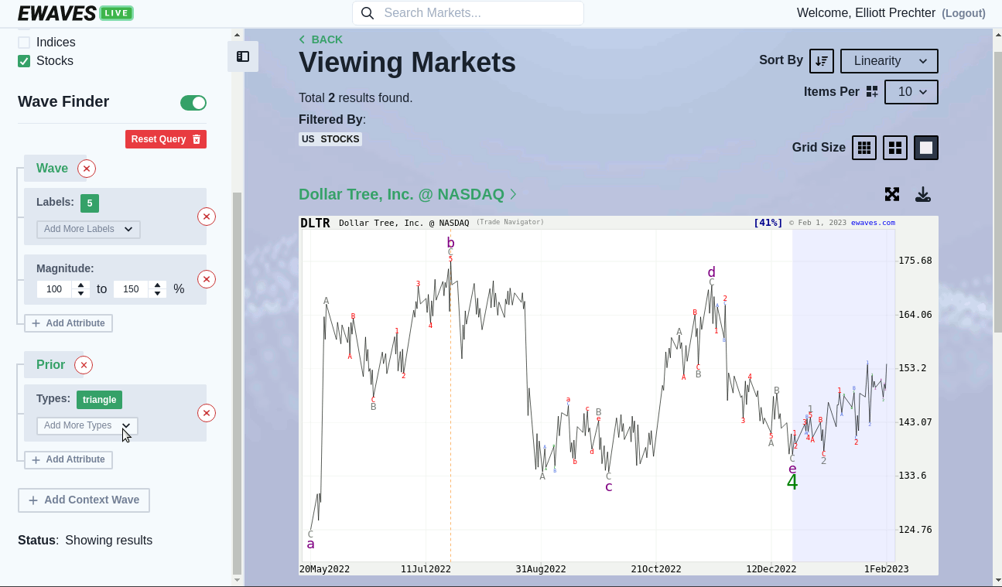This screenshot has width=1002, height=587.
Task: Click the label tag 5
Action: 90,203
